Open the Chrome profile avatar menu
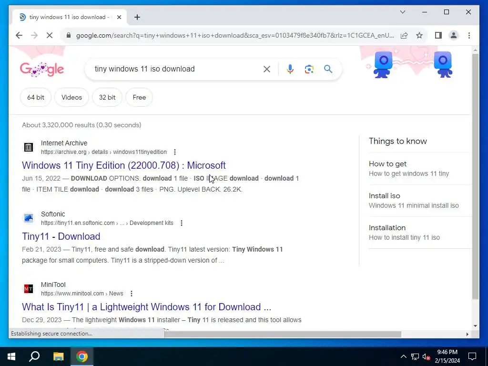Screen dimensions: 488x366 pyautogui.click(x=454, y=35)
